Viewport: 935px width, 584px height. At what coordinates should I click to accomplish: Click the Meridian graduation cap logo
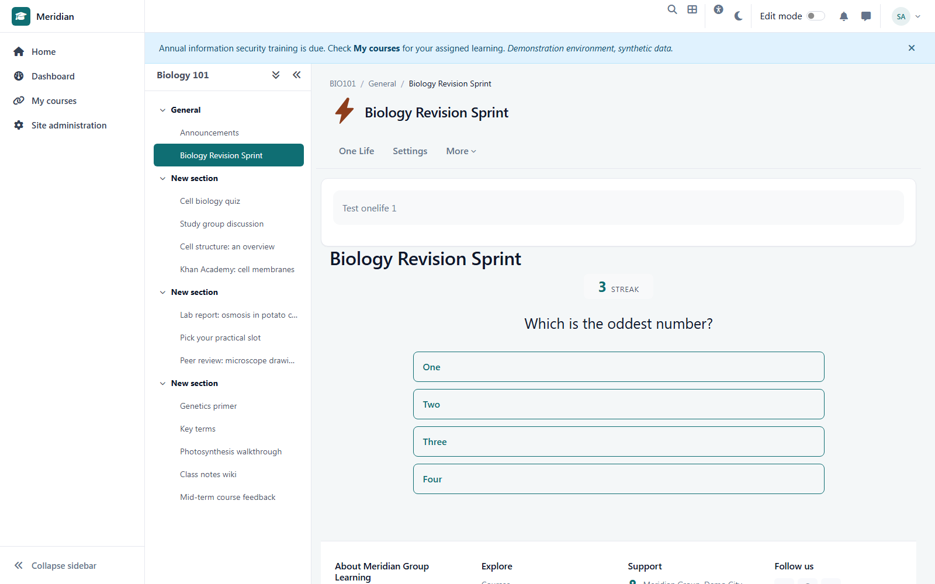pyautogui.click(x=21, y=16)
